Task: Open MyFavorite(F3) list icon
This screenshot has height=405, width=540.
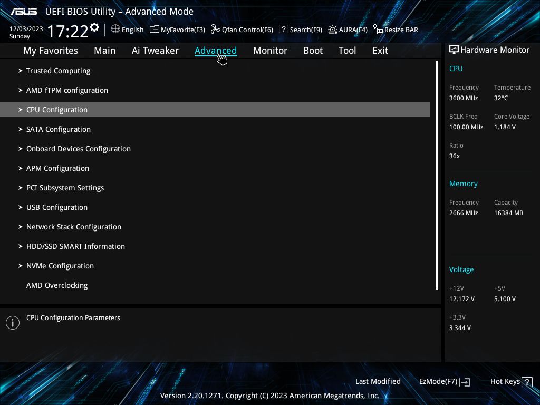Action: pos(155,30)
